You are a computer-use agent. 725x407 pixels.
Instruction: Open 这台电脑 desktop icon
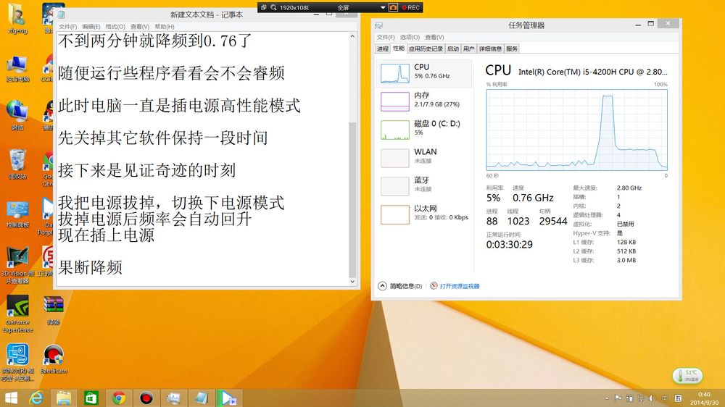(x=17, y=69)
